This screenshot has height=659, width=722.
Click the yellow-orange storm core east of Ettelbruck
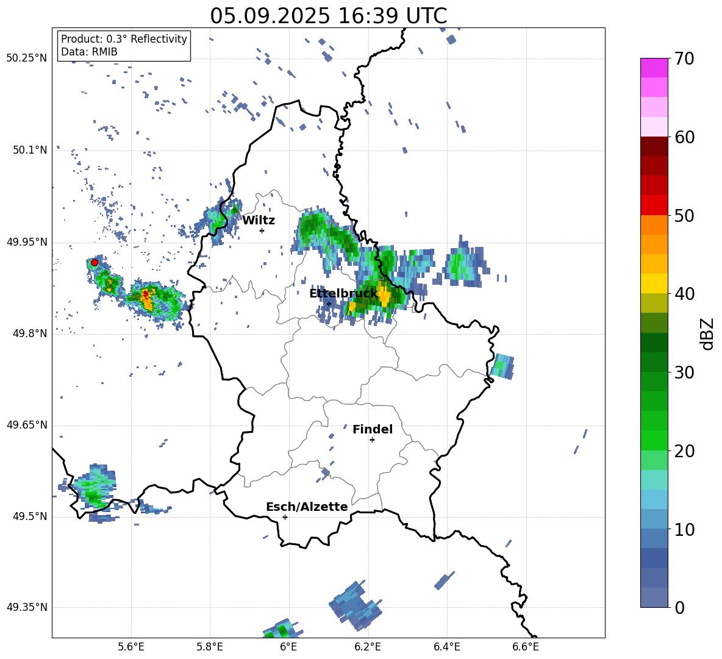tap(384, 296)
